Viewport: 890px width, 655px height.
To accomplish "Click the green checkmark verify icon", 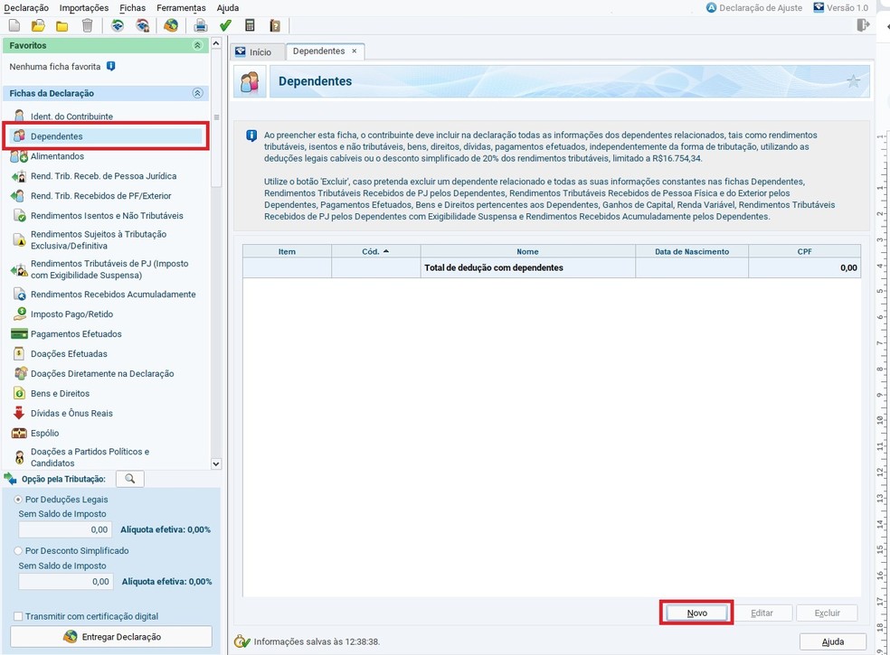I will pyautogui.click(x=225, y=25).
